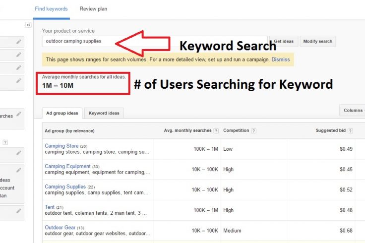Switch to the Find keywords tab
Viewport: 365px width, 243px height.
(51, 9)
